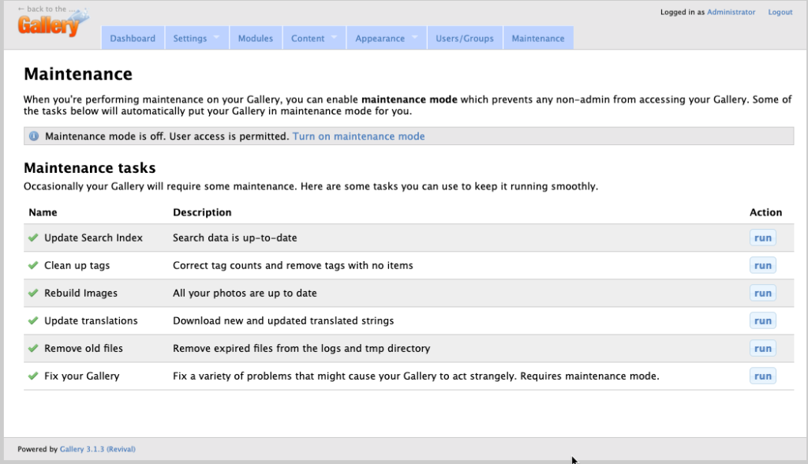Screen dimensions: 808x464
Task: Go to the Users/Groups tab
Action: 464,38
